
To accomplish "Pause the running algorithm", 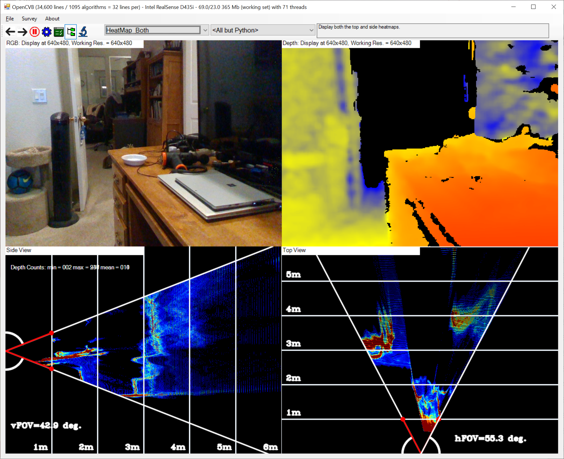I will point(35,31).
